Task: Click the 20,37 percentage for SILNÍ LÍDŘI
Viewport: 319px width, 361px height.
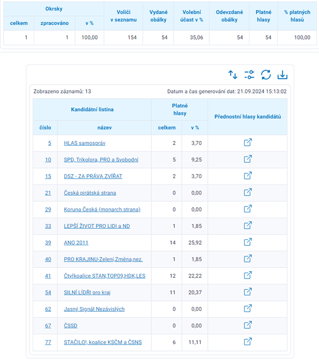Action: (x=195, y=292)
